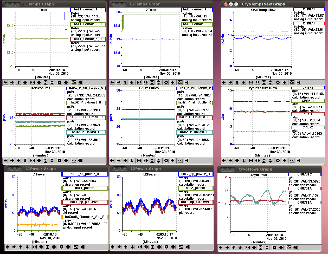Click the plus icon in L2Power toolbar
Image resolution: width=328 pixels, height=254 pixels.
coord(173,247)
